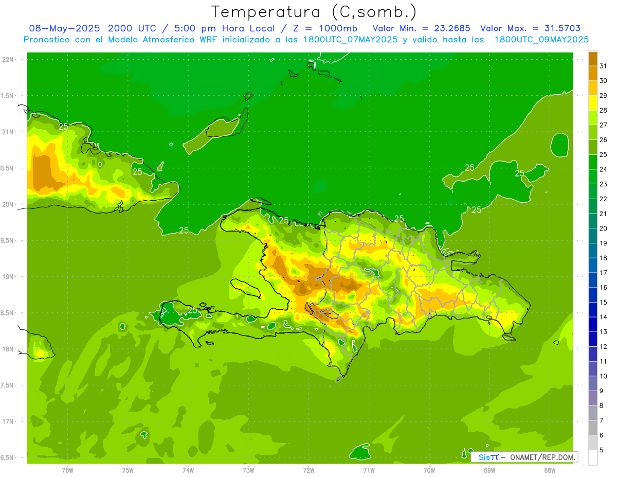Screen dimensions: 617x477
Task: Click the legend value label '24'
Action: 604,169
